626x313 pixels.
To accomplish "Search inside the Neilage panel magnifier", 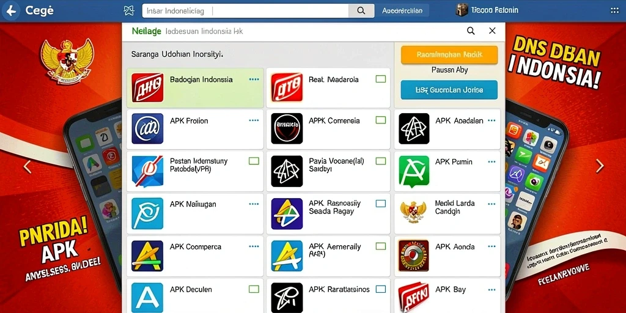I will (x=471, y=31).
